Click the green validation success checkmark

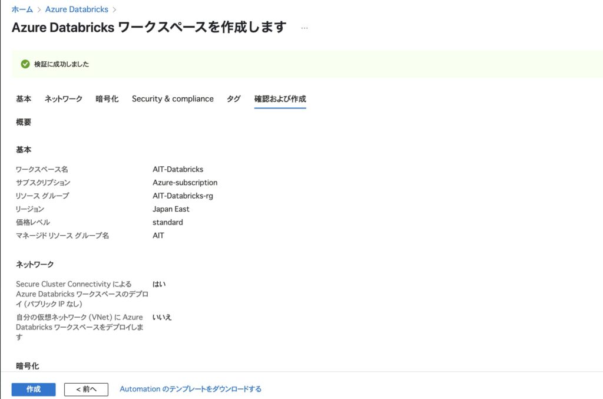coord(25,64)
